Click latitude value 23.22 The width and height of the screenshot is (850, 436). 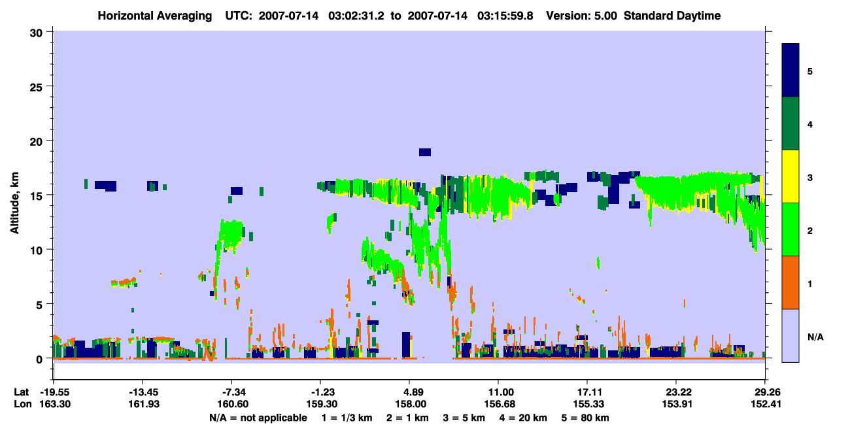(x=676, y=392)
